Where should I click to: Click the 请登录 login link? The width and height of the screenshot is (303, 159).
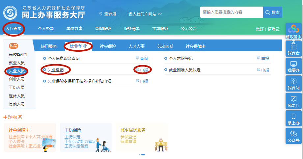pos(273,29)
